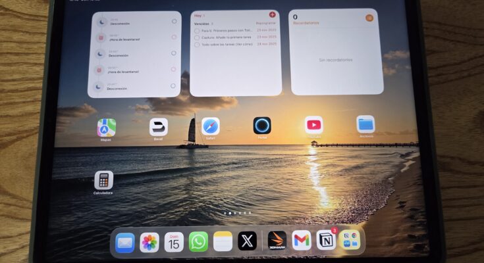This screenshot has height=263, width=484.
Task: Launch the YouTube app
Action: tap(313, 124)
